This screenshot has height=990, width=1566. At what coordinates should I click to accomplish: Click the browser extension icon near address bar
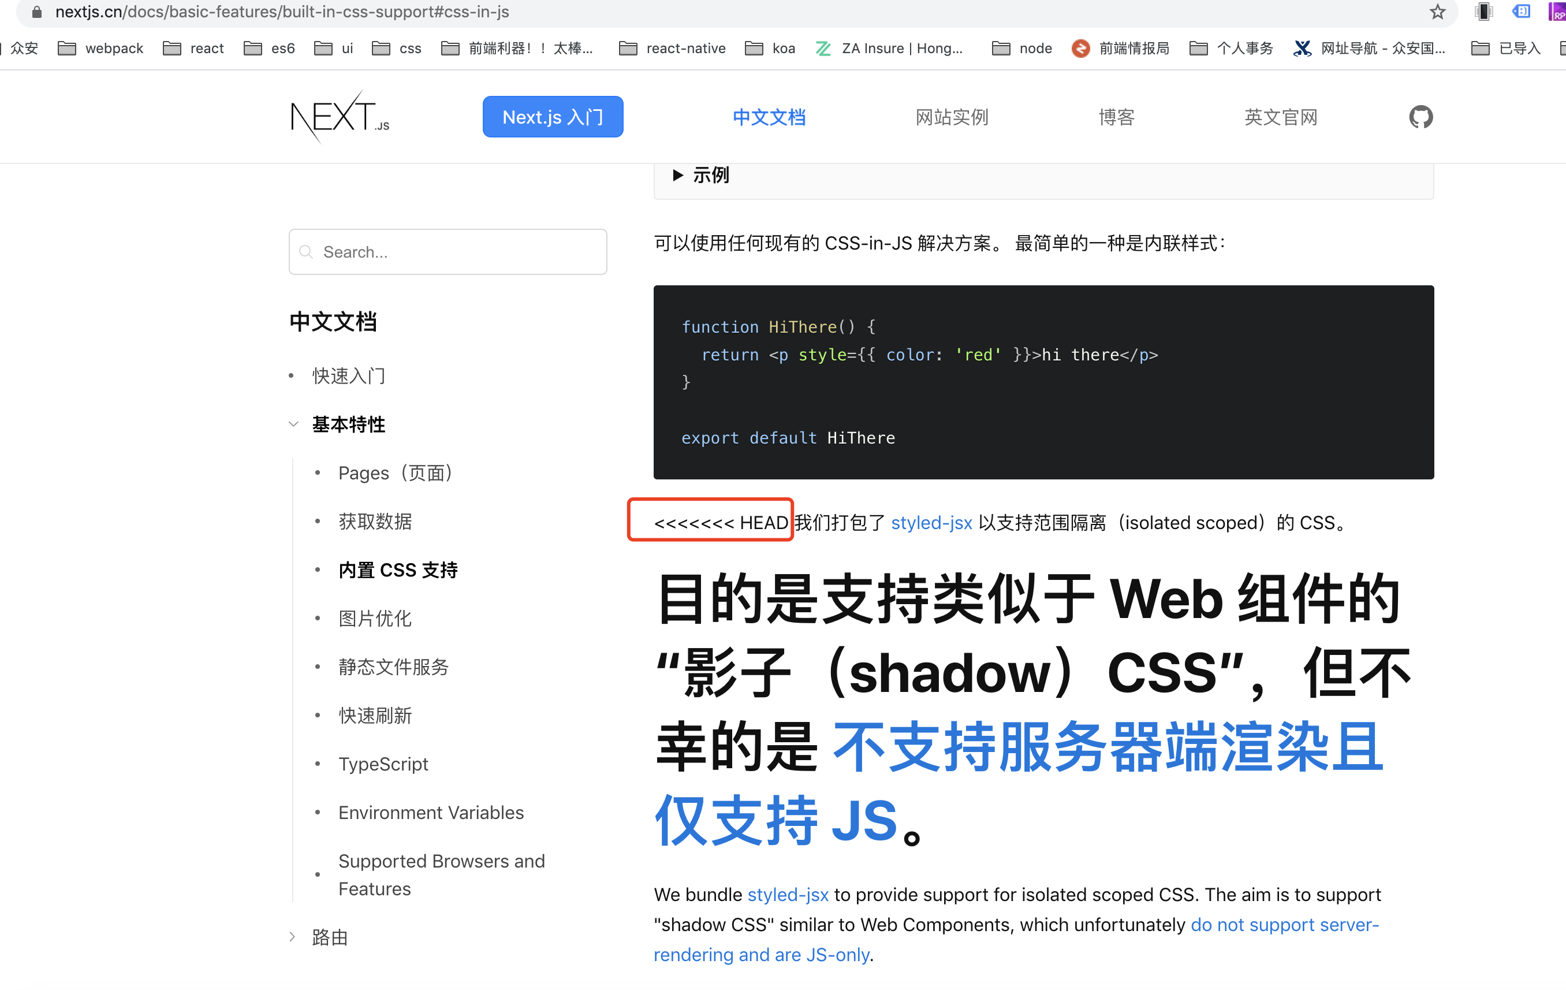1521,11
